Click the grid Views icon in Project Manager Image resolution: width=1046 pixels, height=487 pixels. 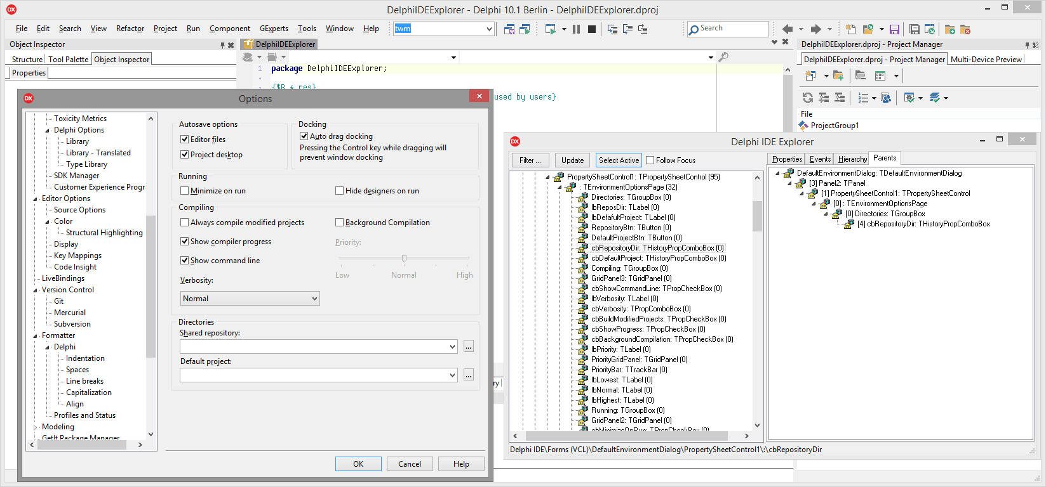point(880,75)
